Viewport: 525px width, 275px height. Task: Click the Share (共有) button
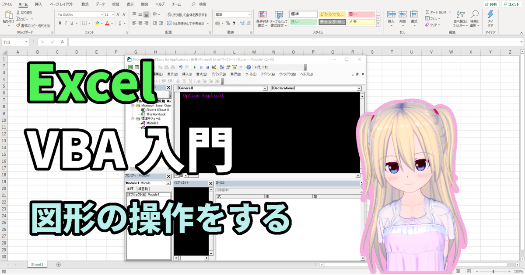[492, 4]
